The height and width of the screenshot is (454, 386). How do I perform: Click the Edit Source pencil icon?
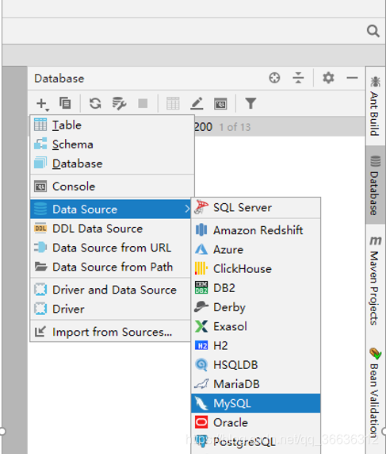197,103
